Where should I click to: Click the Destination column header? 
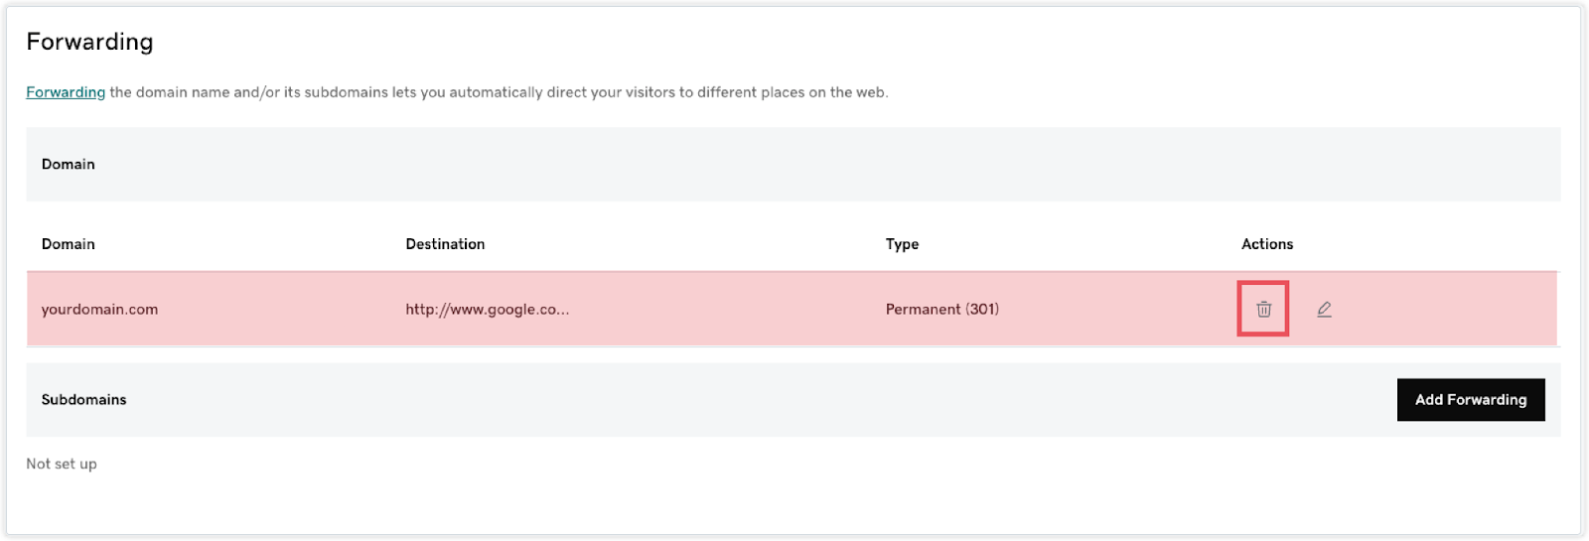tap(445, 244)
